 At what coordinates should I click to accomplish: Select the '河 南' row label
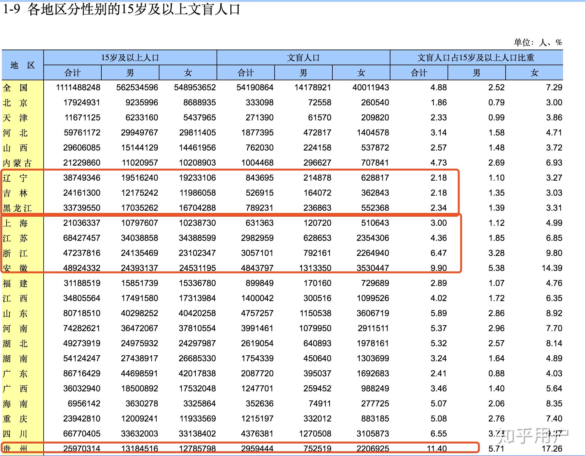[15, 329]
